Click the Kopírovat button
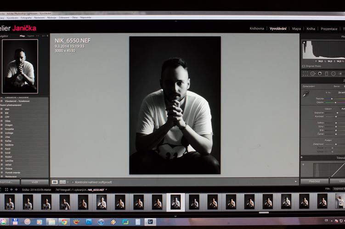This screenshot has height=229, width=345. pyautogui.click(x=10, y=182)
